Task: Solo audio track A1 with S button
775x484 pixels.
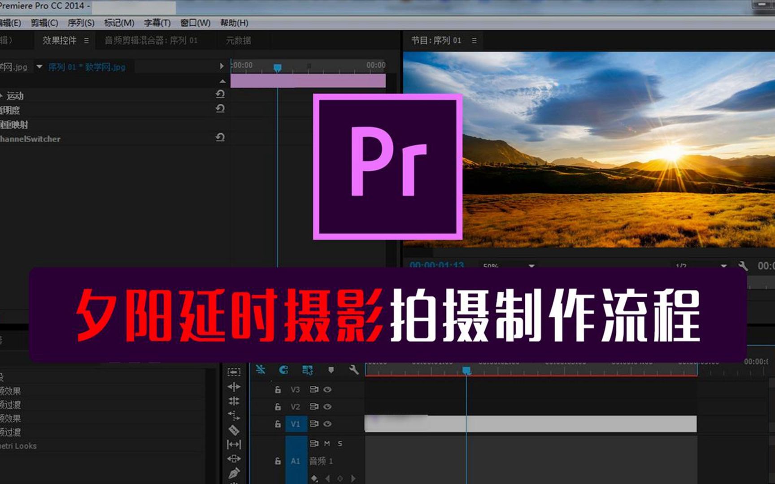Action: click(340, 443)
